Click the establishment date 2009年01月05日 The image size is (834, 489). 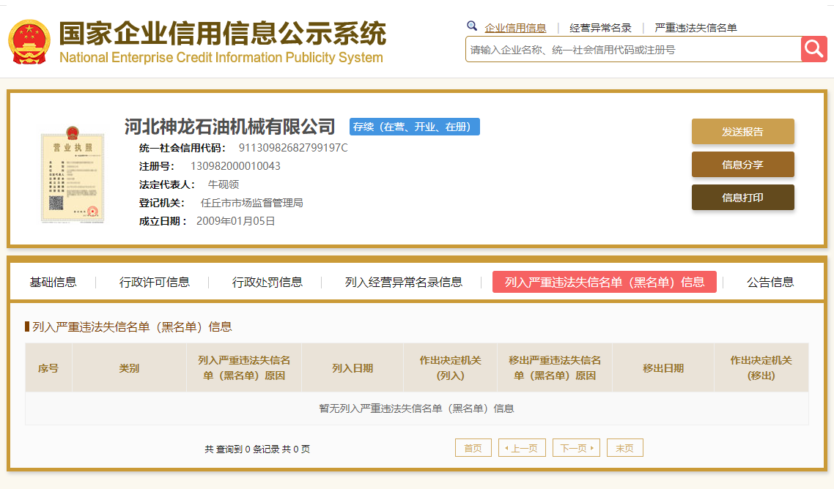coord(236,221)
